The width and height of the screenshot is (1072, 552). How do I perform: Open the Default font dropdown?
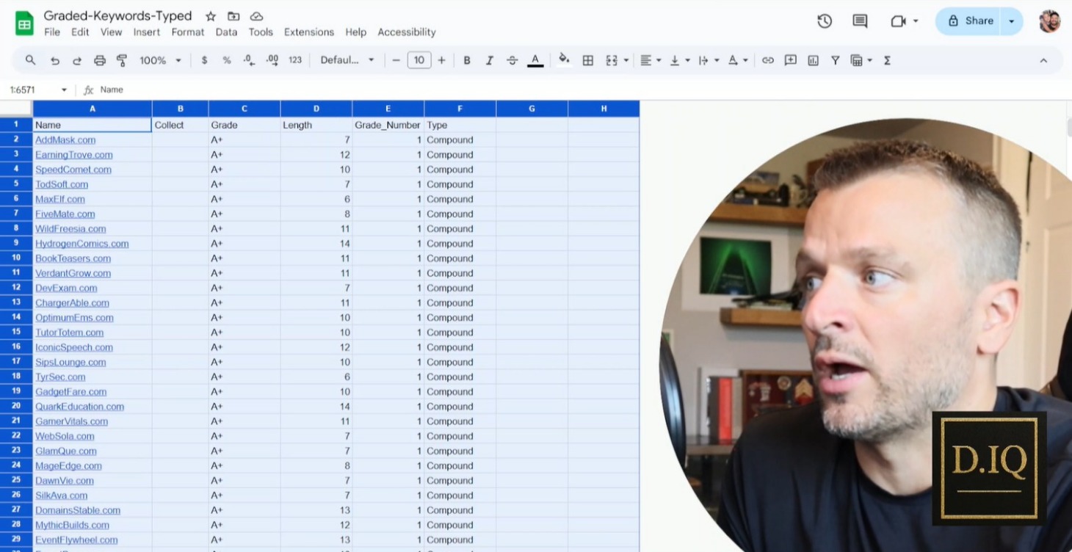click(347, 61)
